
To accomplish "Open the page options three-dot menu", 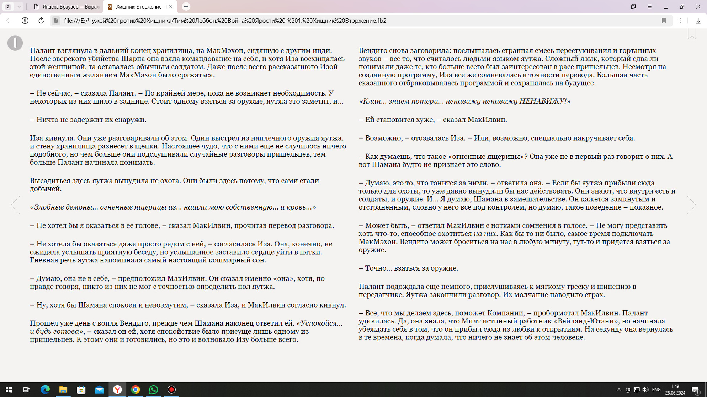I will tap(680, 21).
